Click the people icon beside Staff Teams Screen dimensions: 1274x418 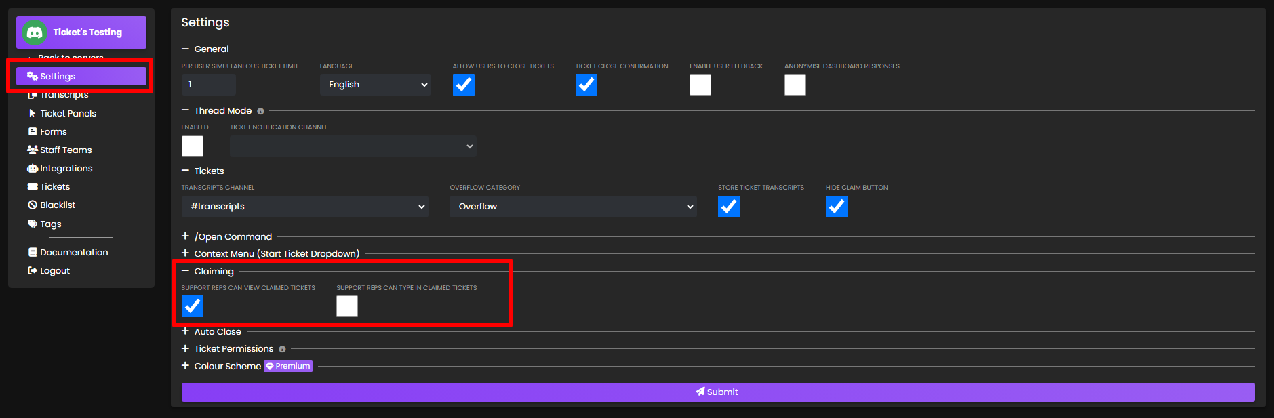(32, 150)
